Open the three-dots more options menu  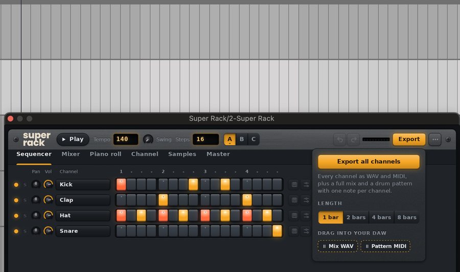pyautogui.click(x=435, y=140)
